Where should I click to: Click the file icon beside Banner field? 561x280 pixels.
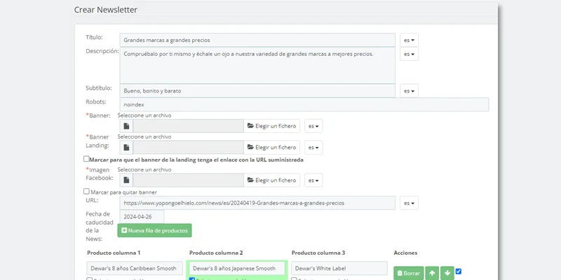coord(126,126)
